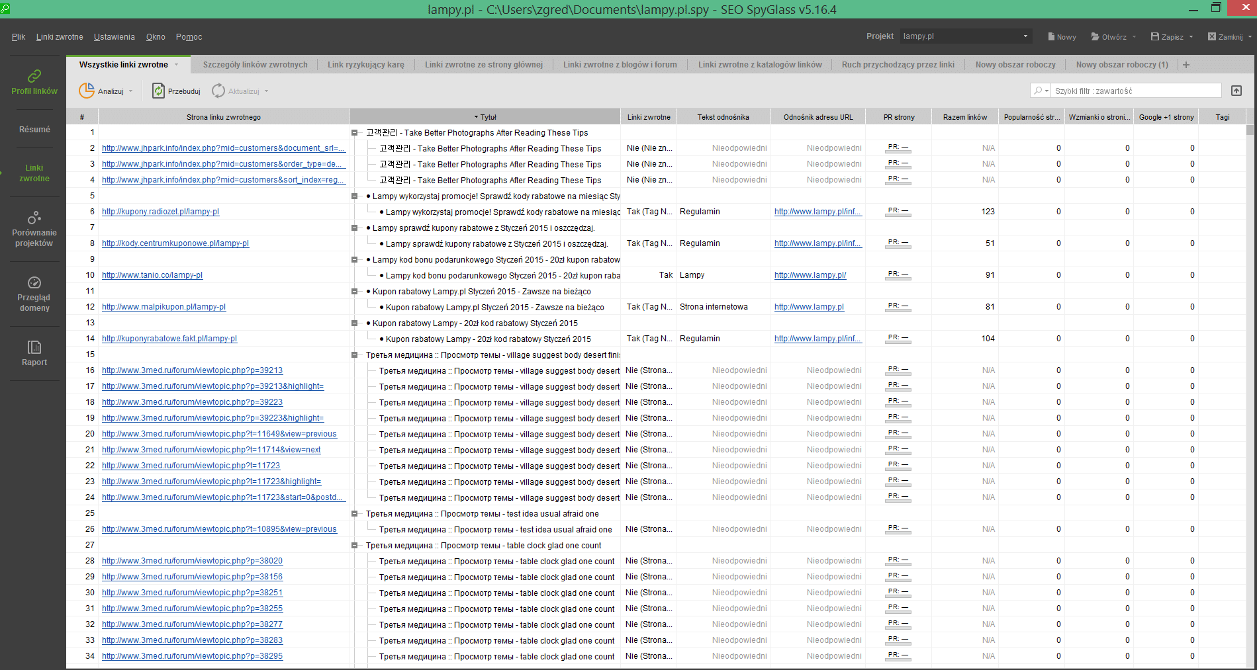Open the Okno menu

click(156, 37)
